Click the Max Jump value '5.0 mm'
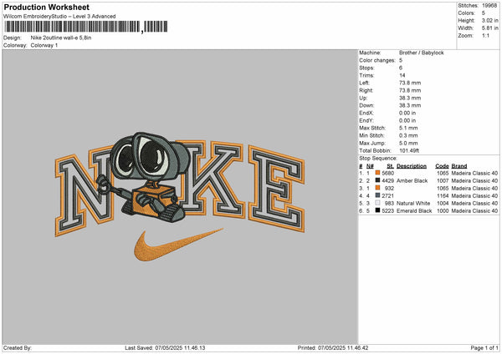Viewport: 502px width, 354px height. (408, 143)
